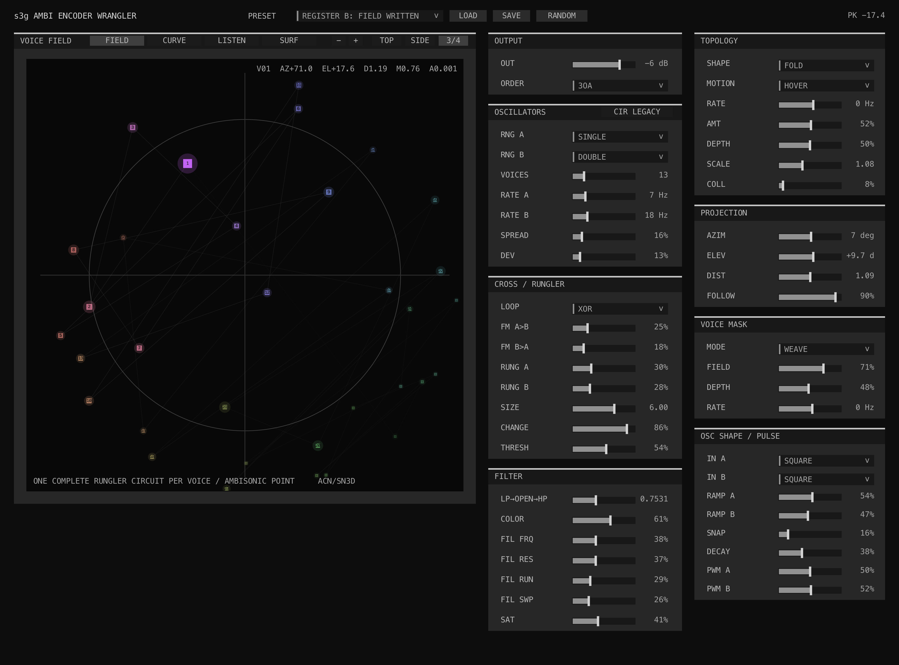
Task: Open the IN A SQUARE dropdown
Action: [x=826, y=460]
